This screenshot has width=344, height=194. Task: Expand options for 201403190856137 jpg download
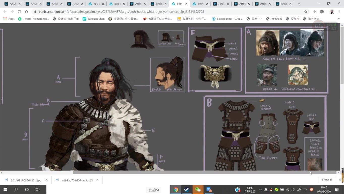click(x=46, y=180)
